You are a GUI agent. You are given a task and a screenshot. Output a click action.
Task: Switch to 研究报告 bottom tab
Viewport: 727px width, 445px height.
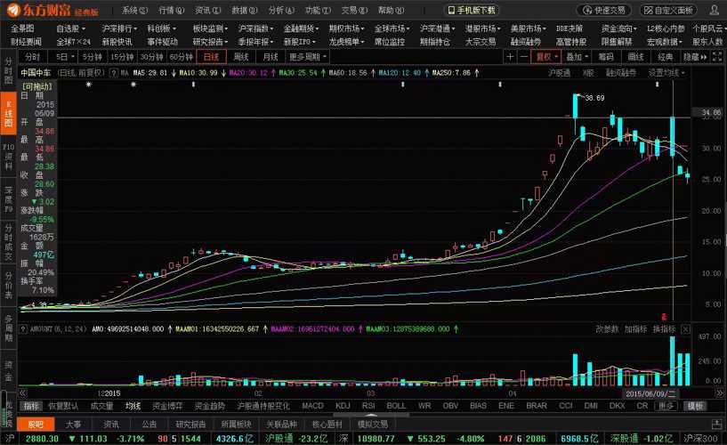coord(190,425)
